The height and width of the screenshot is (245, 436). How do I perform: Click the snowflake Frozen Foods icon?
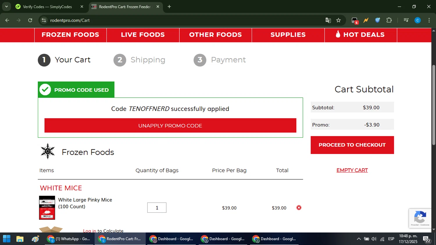click(x=48, y=151)
